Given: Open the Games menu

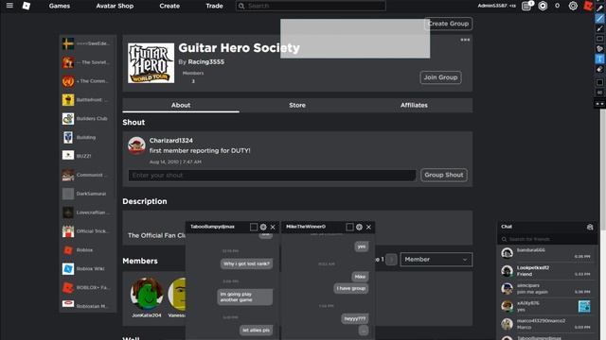Looking at the screenshot, I should [x=60, y=6].
